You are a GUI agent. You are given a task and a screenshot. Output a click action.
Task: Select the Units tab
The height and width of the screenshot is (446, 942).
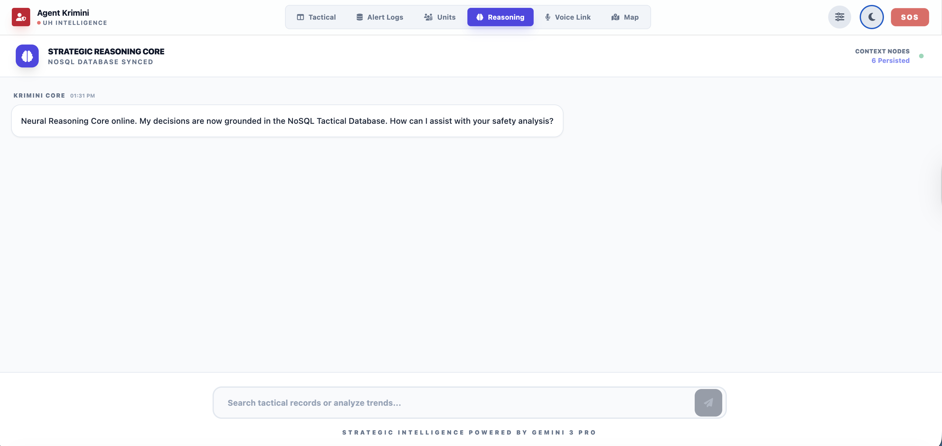(440, 17)
